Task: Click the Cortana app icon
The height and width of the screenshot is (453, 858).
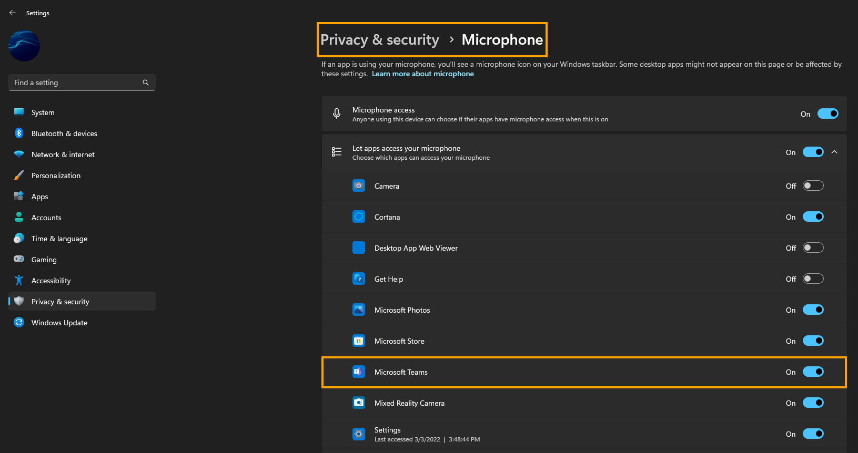Action: point(359,217)
